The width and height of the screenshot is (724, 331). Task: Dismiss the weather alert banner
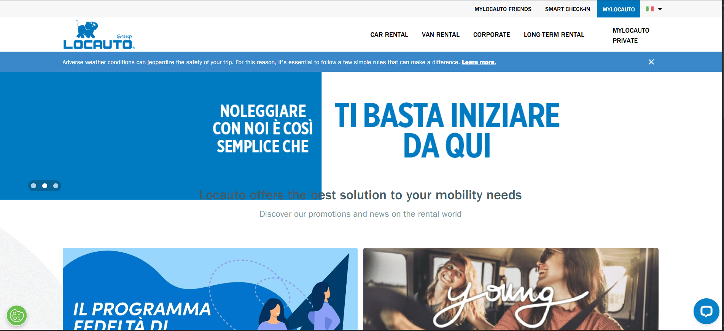(651, 62)
